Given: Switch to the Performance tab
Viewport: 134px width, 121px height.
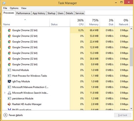Looking at the screenshot, I should coord(23,13).
